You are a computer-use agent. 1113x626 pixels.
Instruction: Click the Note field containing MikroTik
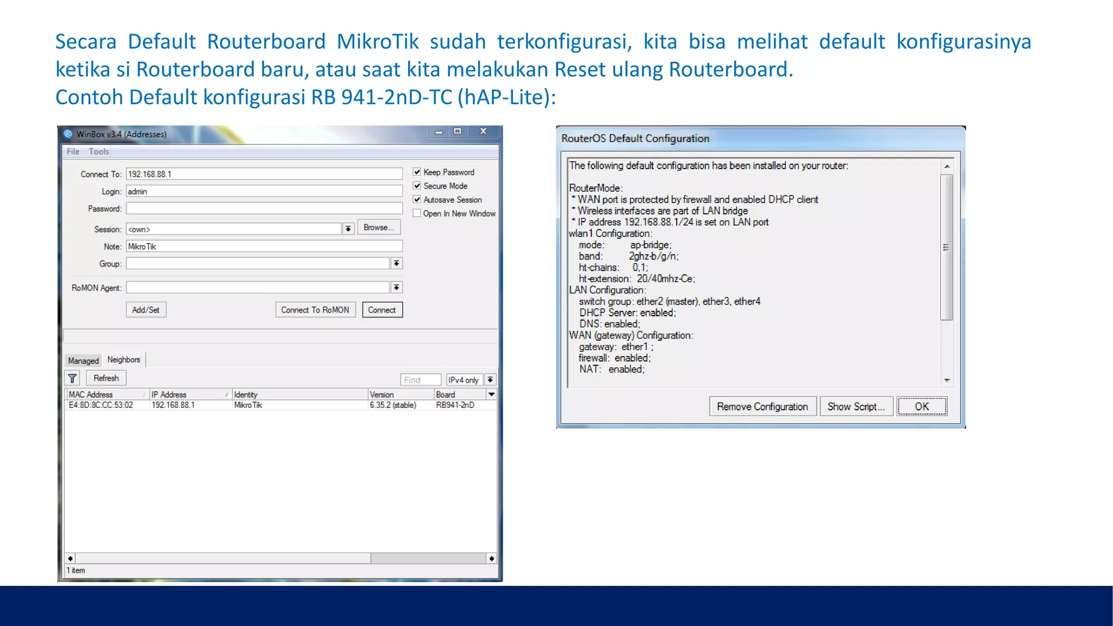pyautogui.click(x=264, y=246)
